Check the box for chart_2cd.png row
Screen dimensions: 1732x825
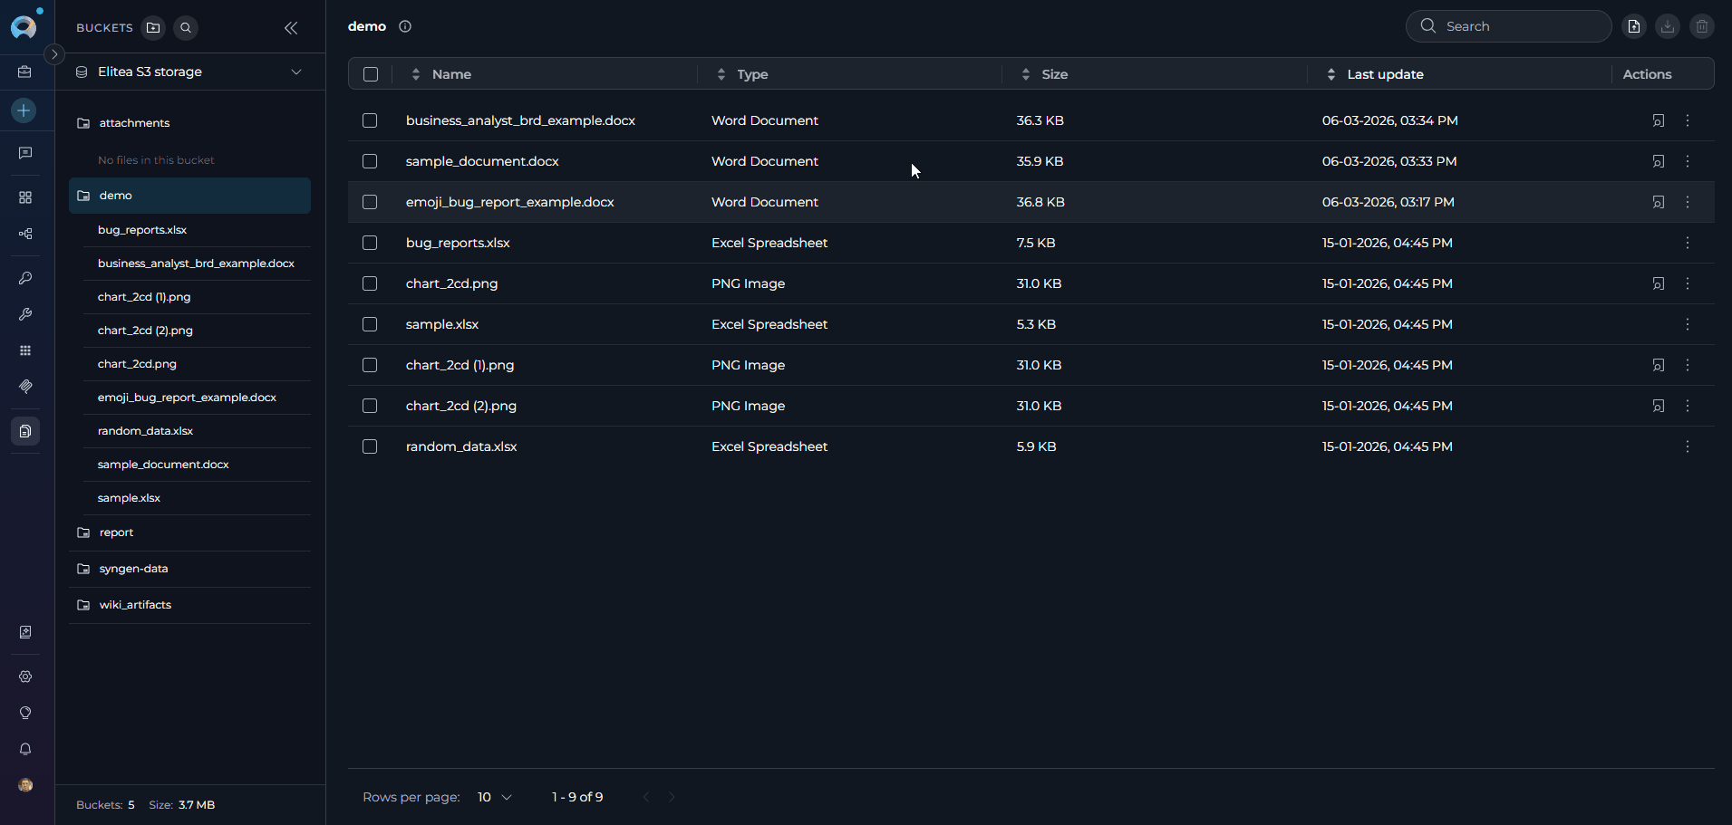click(370, 283)
